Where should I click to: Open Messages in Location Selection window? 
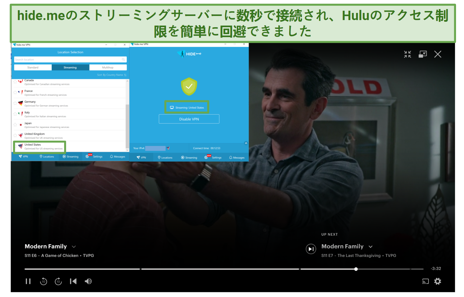coord(118,156)
